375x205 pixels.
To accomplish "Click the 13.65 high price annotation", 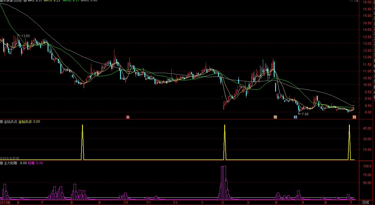I will pos(25,36).
